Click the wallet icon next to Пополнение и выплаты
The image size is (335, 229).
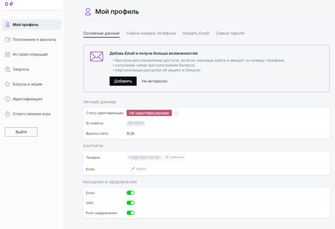click(x=8, y=40)
